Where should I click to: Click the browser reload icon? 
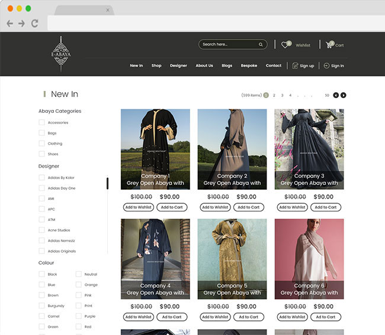click(x=34, y=24)
